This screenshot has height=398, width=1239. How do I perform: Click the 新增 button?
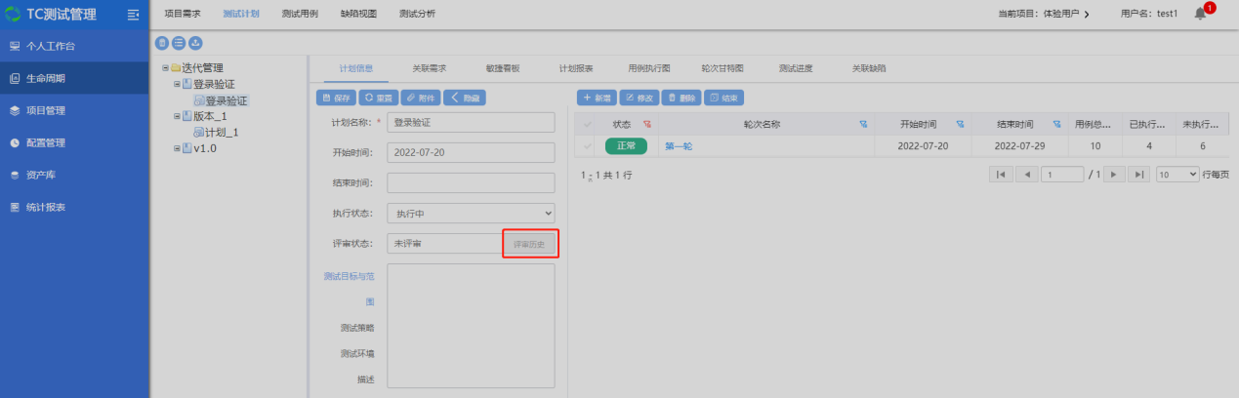[x=598, y=98]
